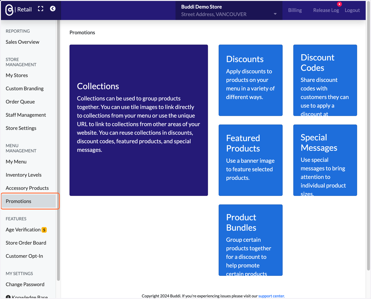
Task: Select the Discount Codes tile
Action: tap(325, 80)
